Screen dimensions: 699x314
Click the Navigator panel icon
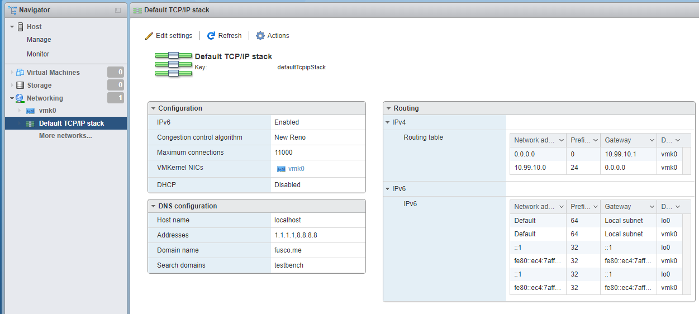point(12,9)
